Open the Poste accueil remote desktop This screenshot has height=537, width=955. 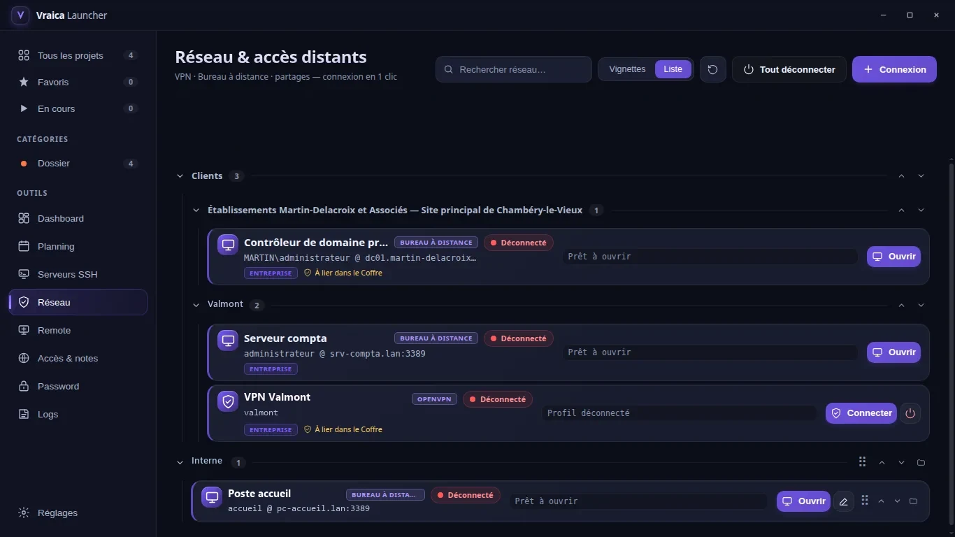pos(803,501)
